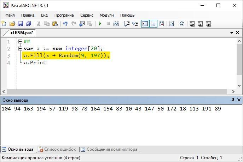Click the D toolbar icon
The height and width of the screenshot is (162, 243).
pyautogui.click(x=192, y=24)
